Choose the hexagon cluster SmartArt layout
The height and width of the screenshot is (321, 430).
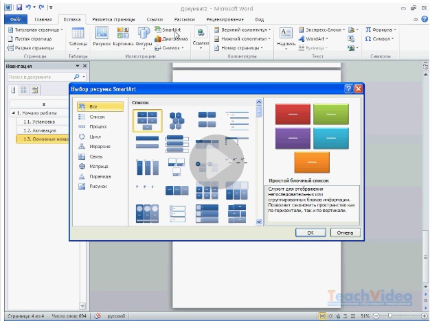[177, 121]
